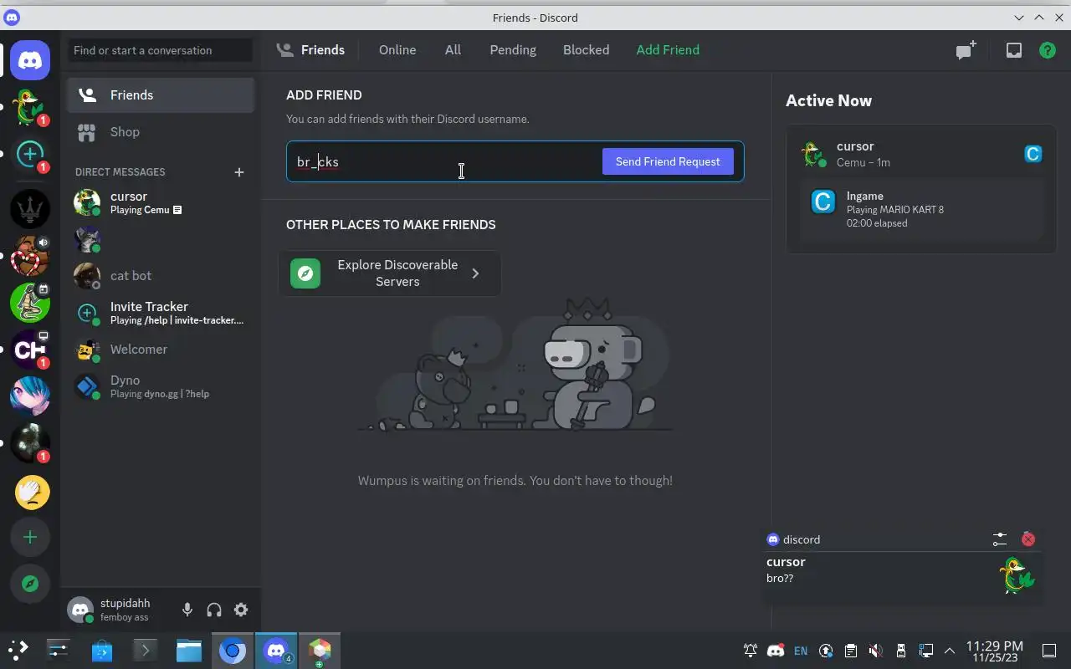Open the trident crest server icon
The image size is (1071, 669).
(30, 209)
